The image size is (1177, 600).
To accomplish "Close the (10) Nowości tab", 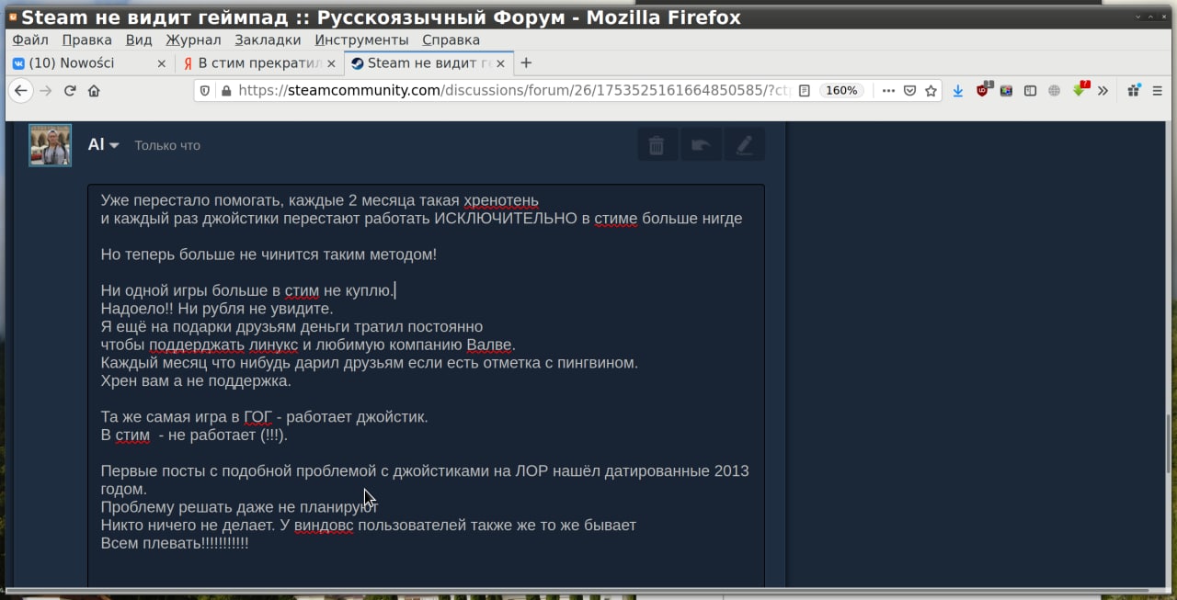I will [162, 63].
